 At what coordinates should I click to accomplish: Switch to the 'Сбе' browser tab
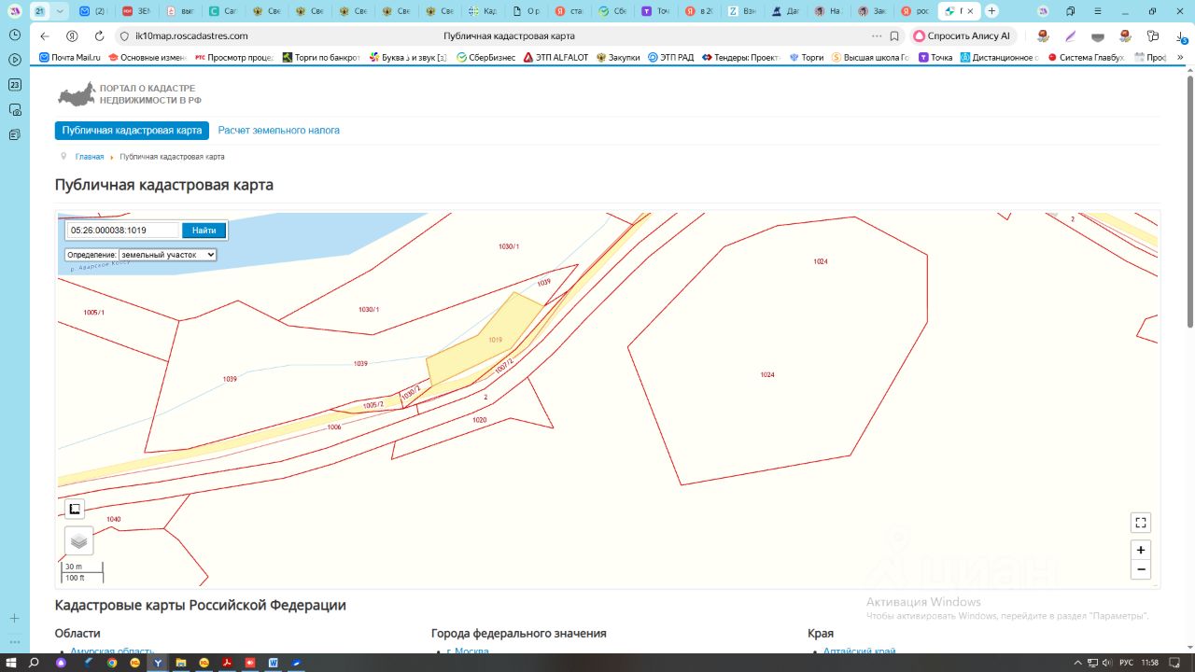coord(614,11)
